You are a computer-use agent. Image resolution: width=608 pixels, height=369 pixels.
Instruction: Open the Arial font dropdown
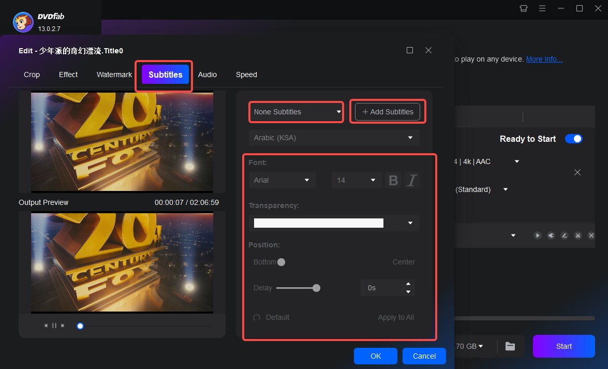pyautogui.click(x=283, y=180)
